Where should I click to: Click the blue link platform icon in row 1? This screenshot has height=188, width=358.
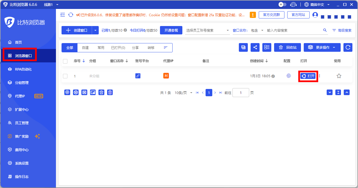(x=138, y=76)
